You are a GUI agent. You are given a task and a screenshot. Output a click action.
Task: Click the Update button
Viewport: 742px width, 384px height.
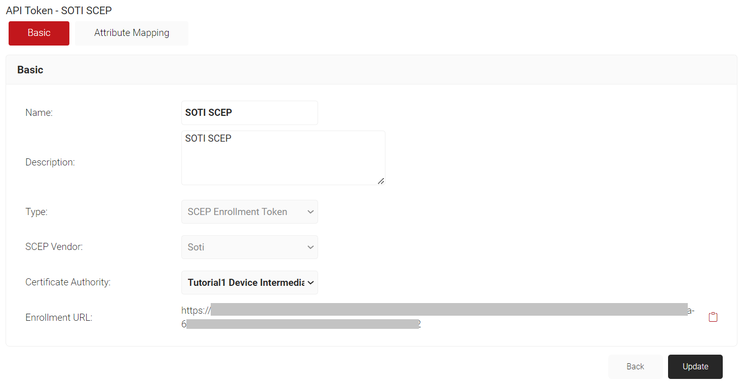tap(695, 367)
